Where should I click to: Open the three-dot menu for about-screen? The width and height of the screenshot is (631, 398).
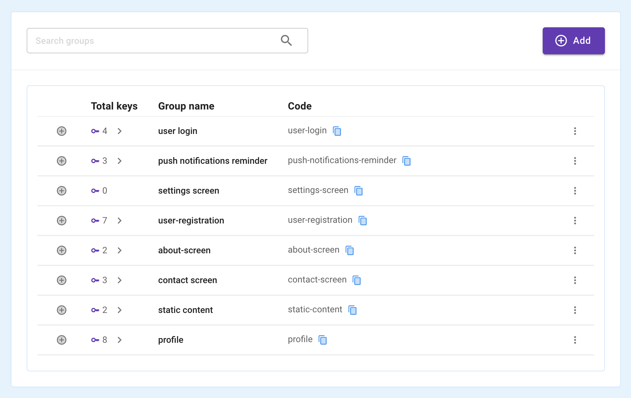575,250
